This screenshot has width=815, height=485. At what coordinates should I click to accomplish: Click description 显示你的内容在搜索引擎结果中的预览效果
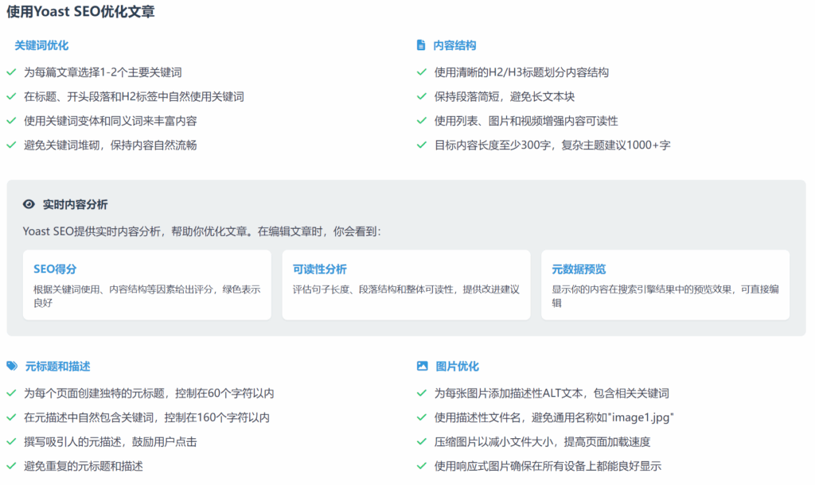coord(665,296)
